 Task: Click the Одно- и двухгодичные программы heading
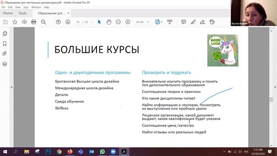point(93,72)
